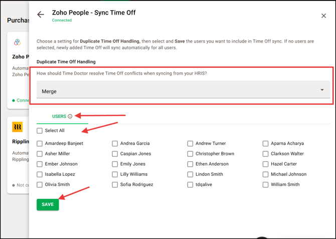Toggle the tdqalive user checkbox
Screen dimensions: 336x239
[190, 185]
